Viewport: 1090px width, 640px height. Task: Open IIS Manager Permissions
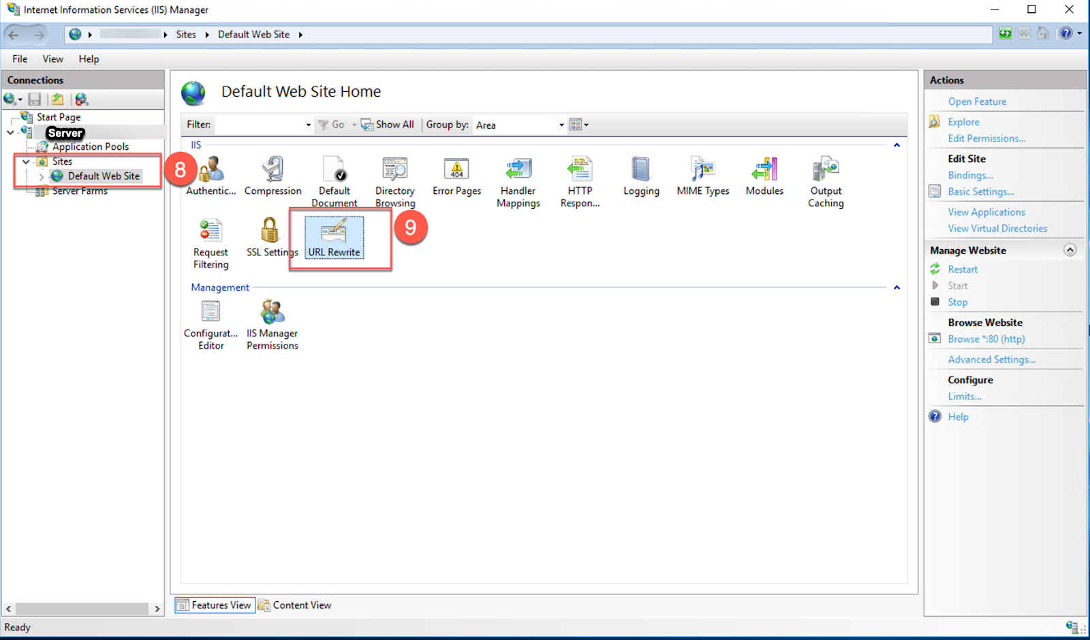272,325
